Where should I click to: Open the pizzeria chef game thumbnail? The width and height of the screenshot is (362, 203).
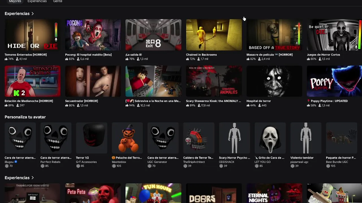coord(334,193)
